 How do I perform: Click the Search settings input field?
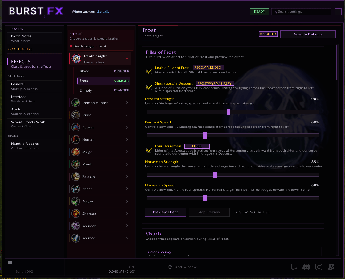(x=301, y=11)
